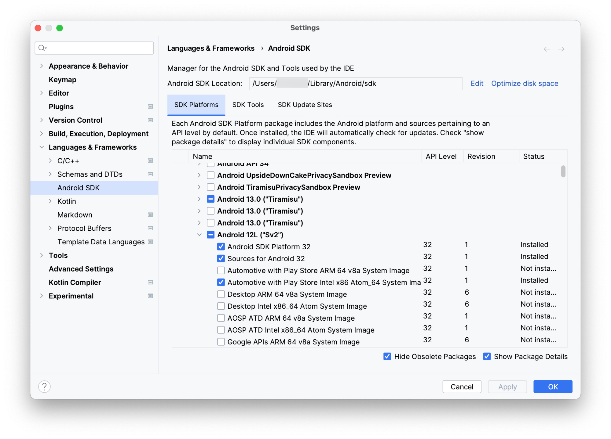The width and height of the screenshot is (611, 439).
Task: Click the forward navigation arrow icon
Action: tap(561, 48)
